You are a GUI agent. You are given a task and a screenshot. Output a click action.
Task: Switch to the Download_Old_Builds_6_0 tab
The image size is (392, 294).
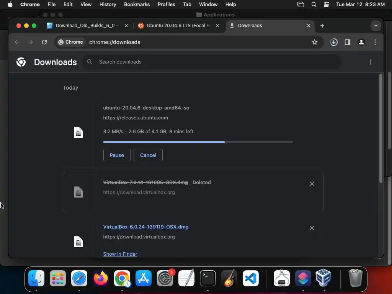pyautogui.click(x=87, y=26)
